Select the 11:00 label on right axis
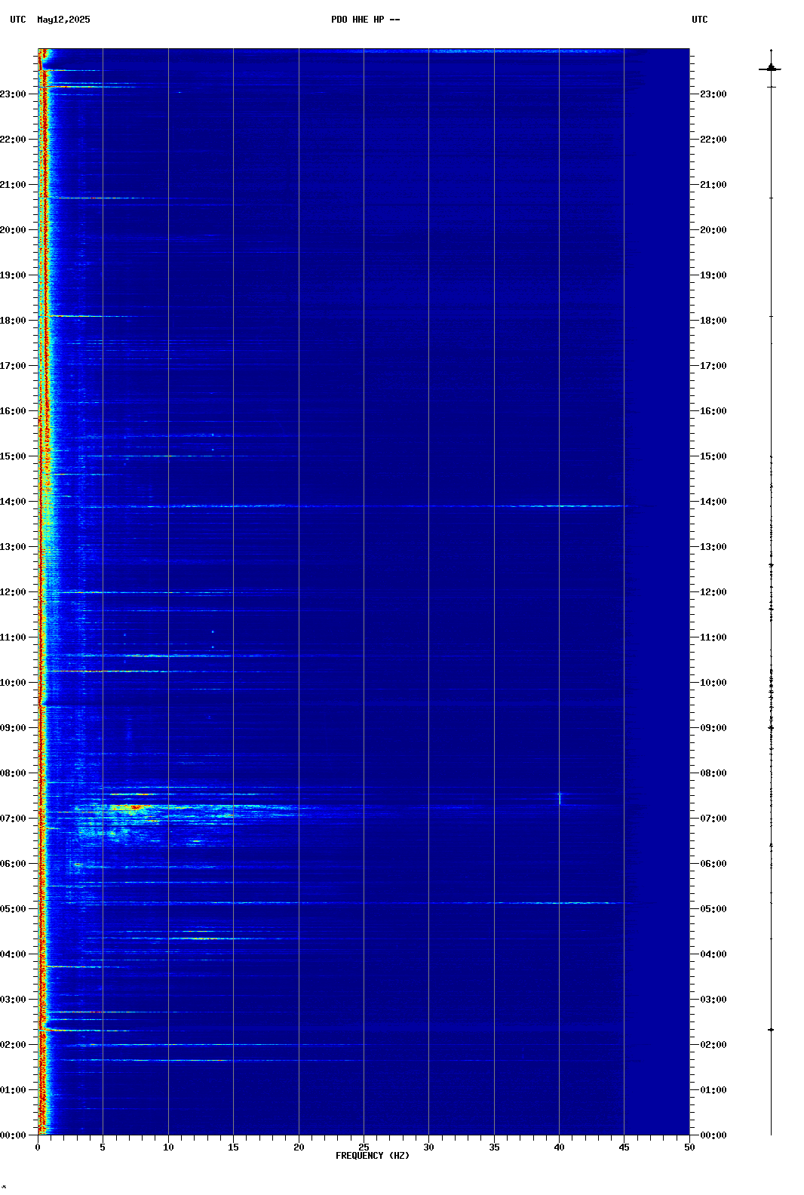Viewport: 804px width, 1195px height. [713, 637]
